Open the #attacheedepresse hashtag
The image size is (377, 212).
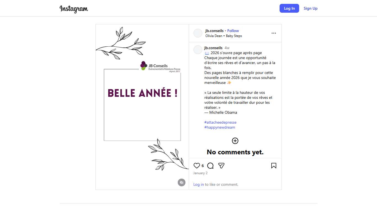pos(220,122)
